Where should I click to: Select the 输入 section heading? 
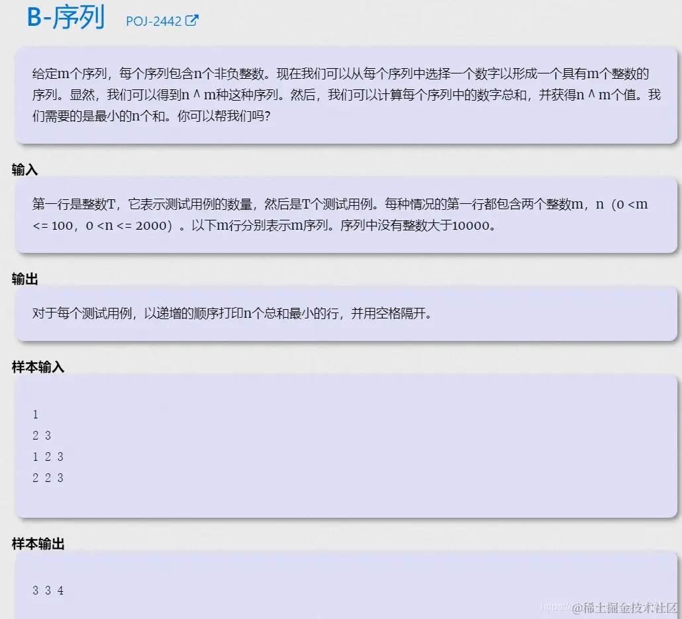pos(23,171)
